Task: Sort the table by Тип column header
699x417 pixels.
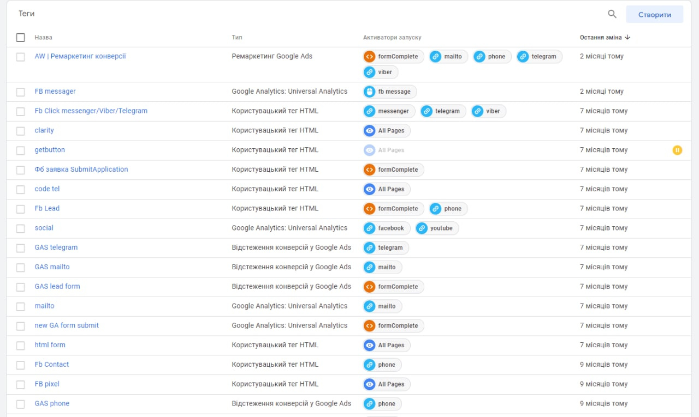Action: 237,38
